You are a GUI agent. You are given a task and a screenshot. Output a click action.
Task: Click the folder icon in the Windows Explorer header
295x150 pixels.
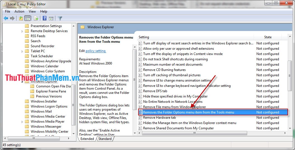coord(82,27)
